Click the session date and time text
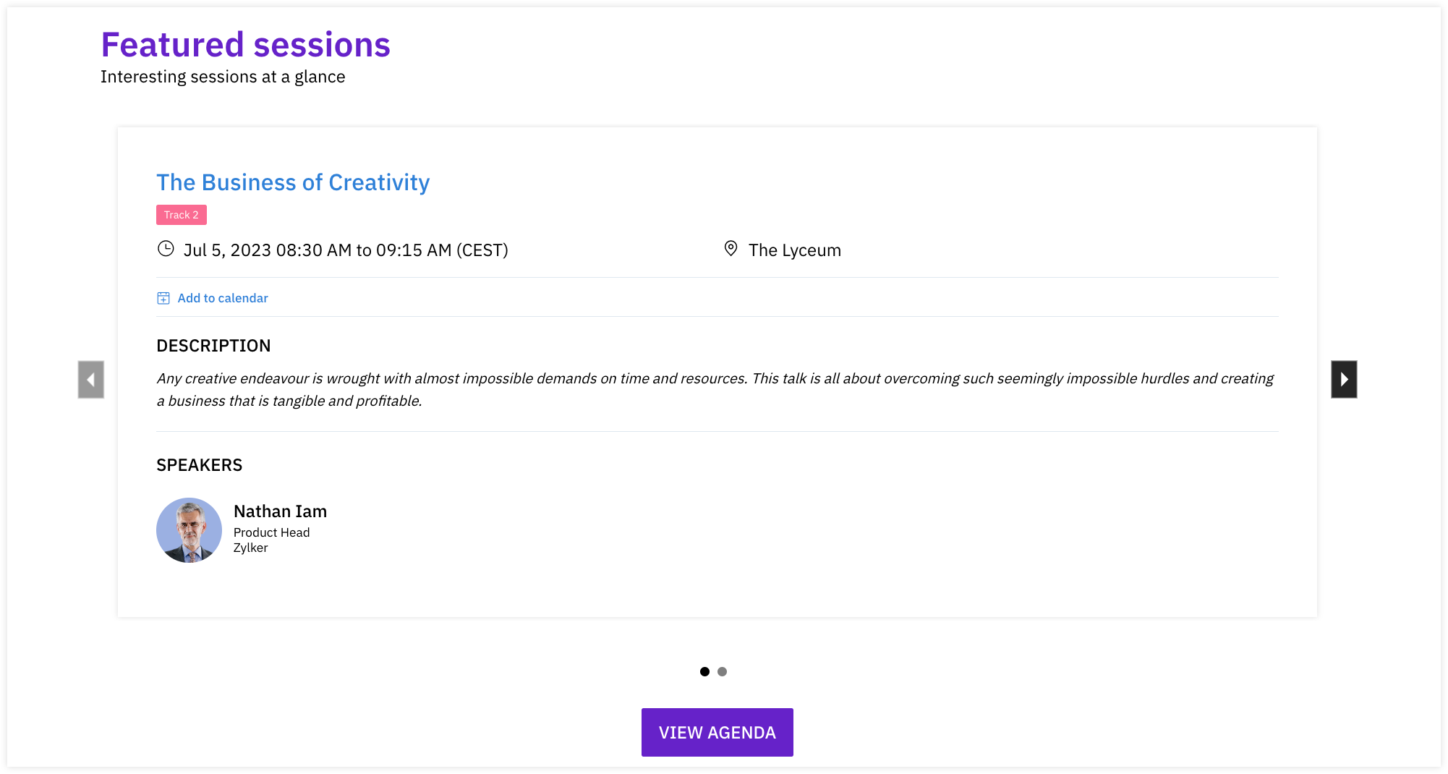The height and width of the screenshot is (774, 1448). [x=346, y=250]
